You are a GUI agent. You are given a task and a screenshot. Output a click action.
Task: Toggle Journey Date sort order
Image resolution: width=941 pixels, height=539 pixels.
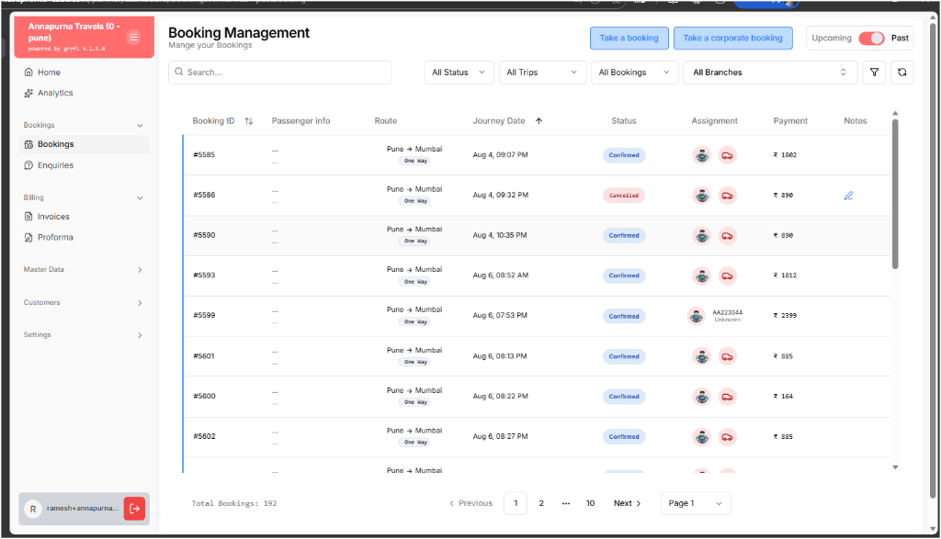[539, 120]
